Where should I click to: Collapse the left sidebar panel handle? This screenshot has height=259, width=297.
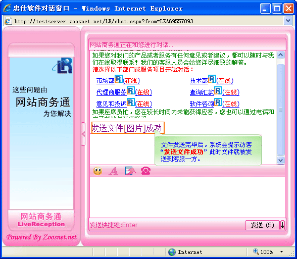(x=83, y=134)
